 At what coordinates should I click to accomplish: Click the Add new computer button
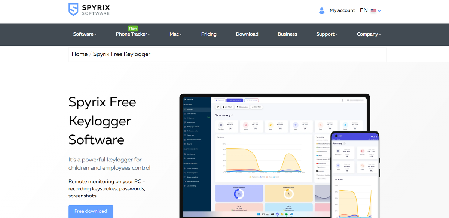235,100
